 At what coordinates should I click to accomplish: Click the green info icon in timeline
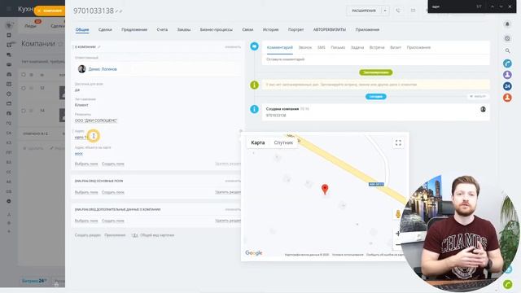pos(254,85)
